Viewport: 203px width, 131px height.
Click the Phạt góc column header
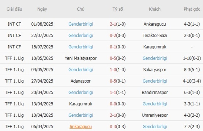(x=191, y=9)
